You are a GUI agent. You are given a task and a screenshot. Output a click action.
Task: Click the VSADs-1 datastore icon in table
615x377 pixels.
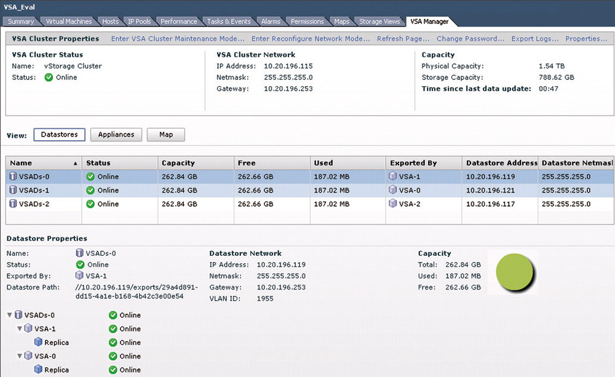(x=13, y=190)
